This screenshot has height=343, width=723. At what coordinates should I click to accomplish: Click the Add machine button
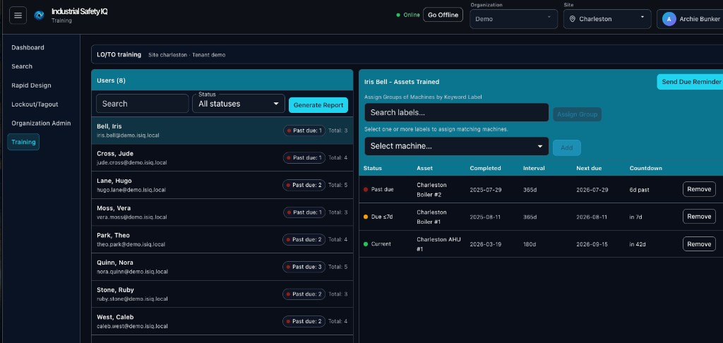pyautogui.click(x=567, y=148)
